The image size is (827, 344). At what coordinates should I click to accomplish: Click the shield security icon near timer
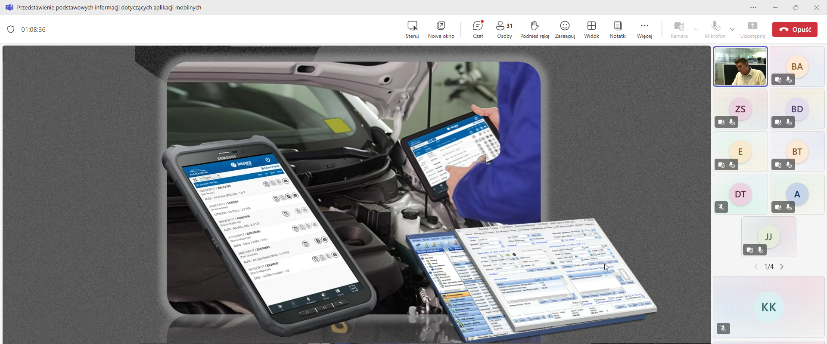click(11, 29)
